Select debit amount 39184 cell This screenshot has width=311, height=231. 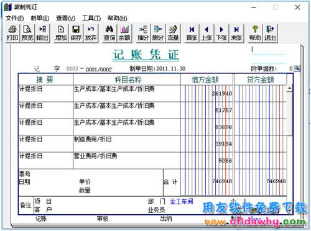[207, 143]
